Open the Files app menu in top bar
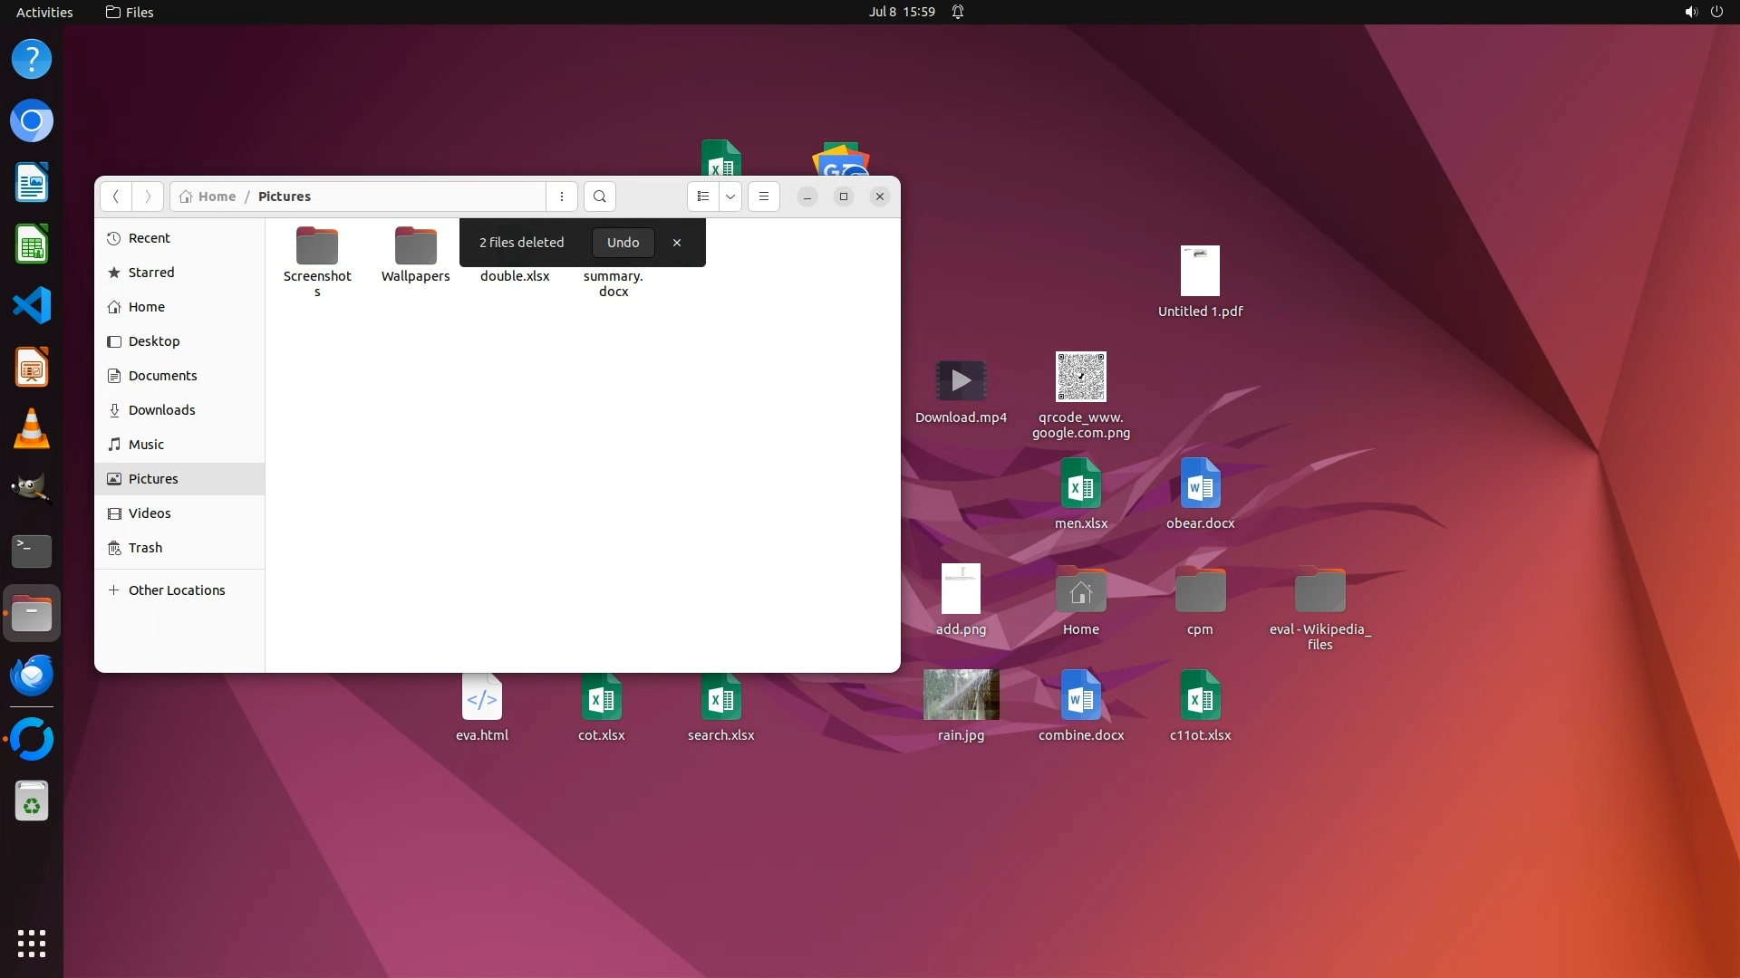The height and width of the screenshot is (978, 1740). 130,12
